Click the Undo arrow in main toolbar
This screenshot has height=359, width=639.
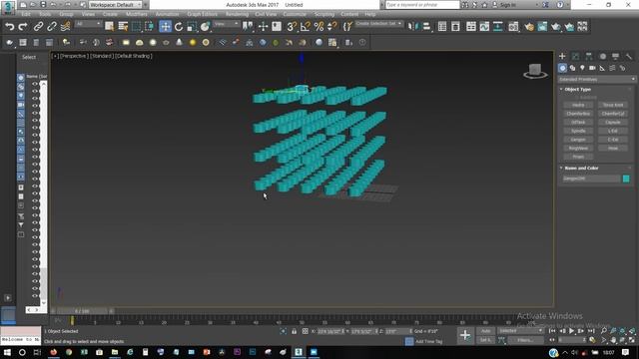coord(9,27)
